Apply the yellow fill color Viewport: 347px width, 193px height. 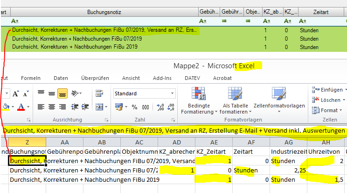[x=6, y=107]
